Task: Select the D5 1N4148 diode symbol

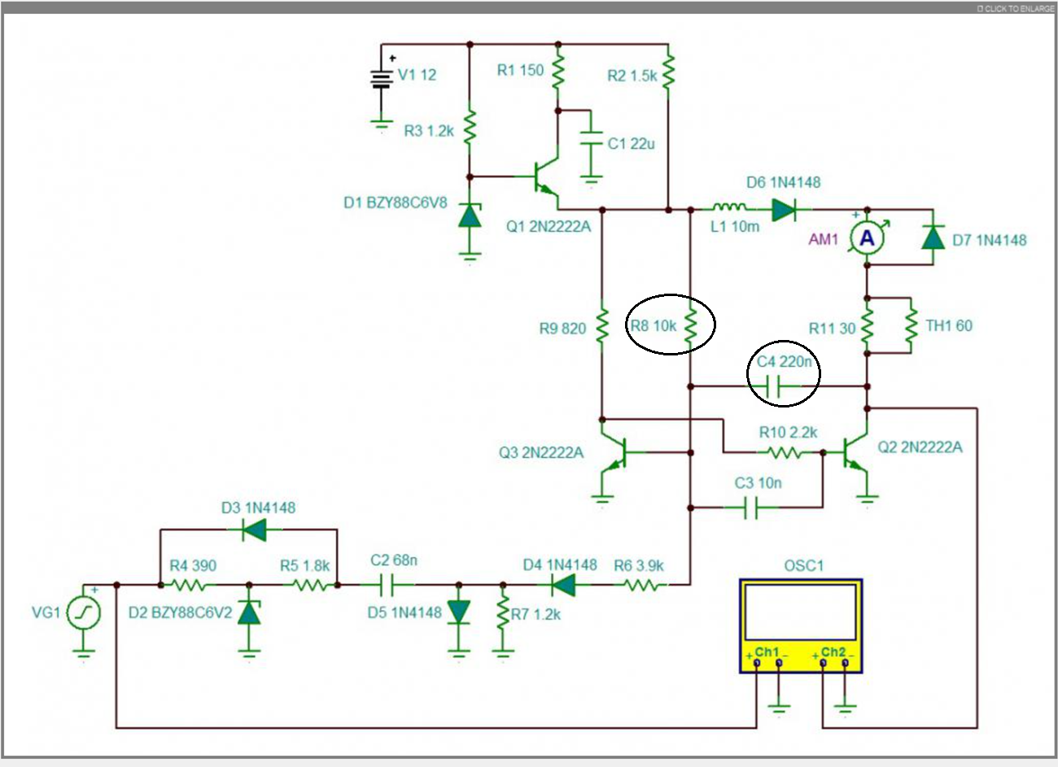Action: [x=460, y=612]
